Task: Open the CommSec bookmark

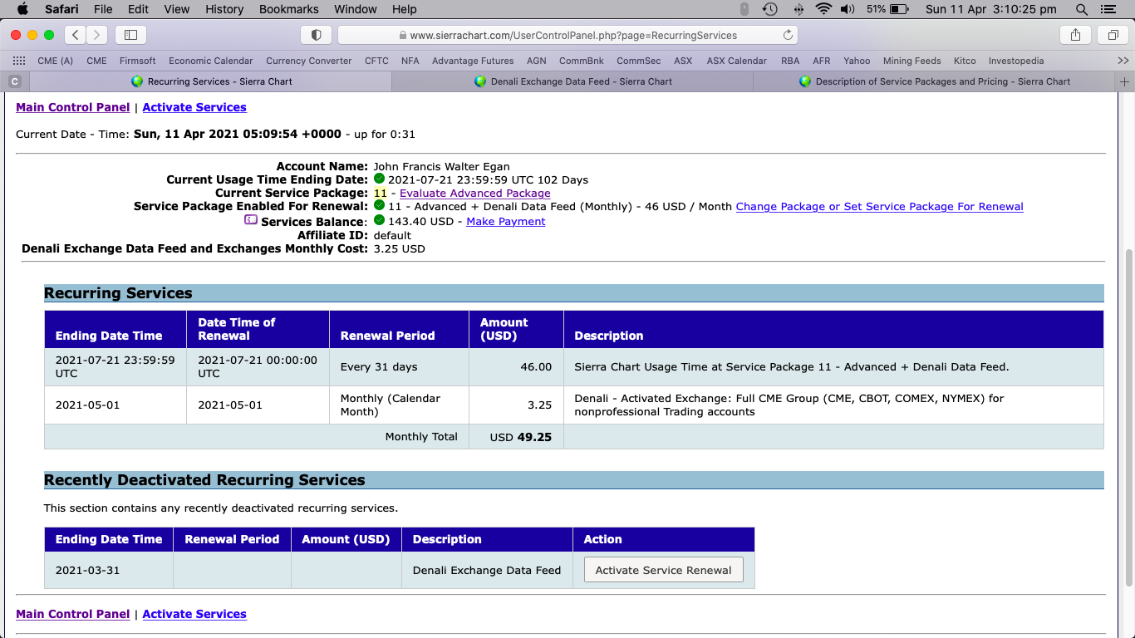Action: 639,61
